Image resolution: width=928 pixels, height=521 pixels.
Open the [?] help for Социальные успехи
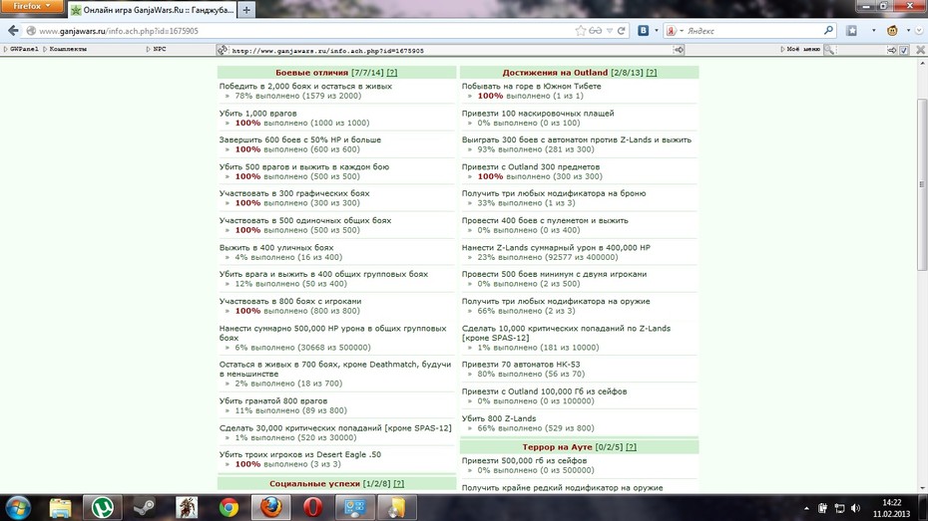click(x=399, y=483)
